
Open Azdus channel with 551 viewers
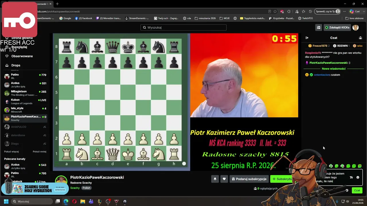coord(25,85)
